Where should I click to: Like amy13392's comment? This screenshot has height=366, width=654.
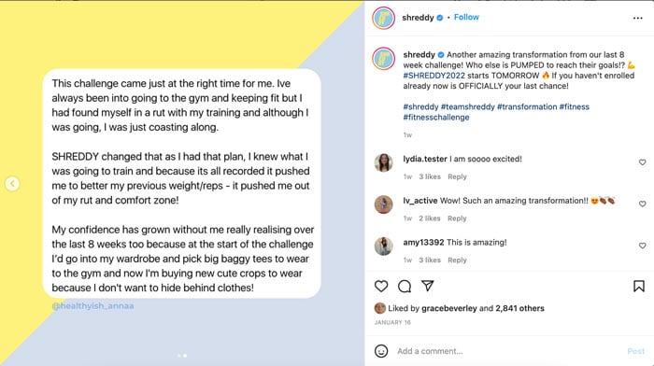point(643,246)
